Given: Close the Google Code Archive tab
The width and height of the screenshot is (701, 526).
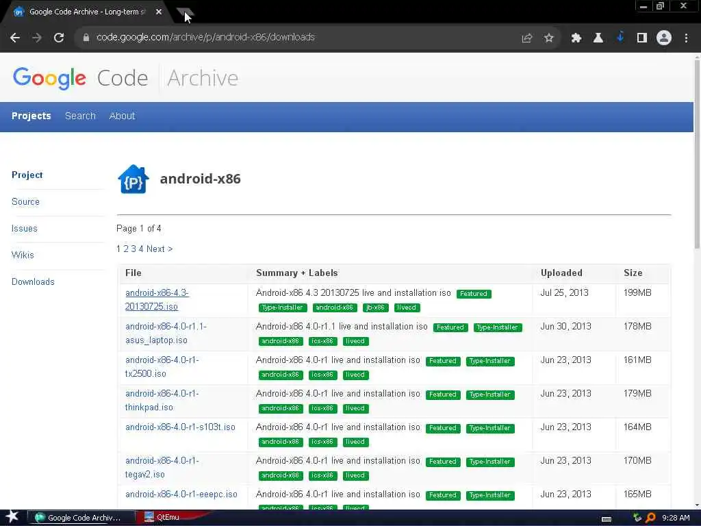Looking at the screenshot, I should coord(159,12).
